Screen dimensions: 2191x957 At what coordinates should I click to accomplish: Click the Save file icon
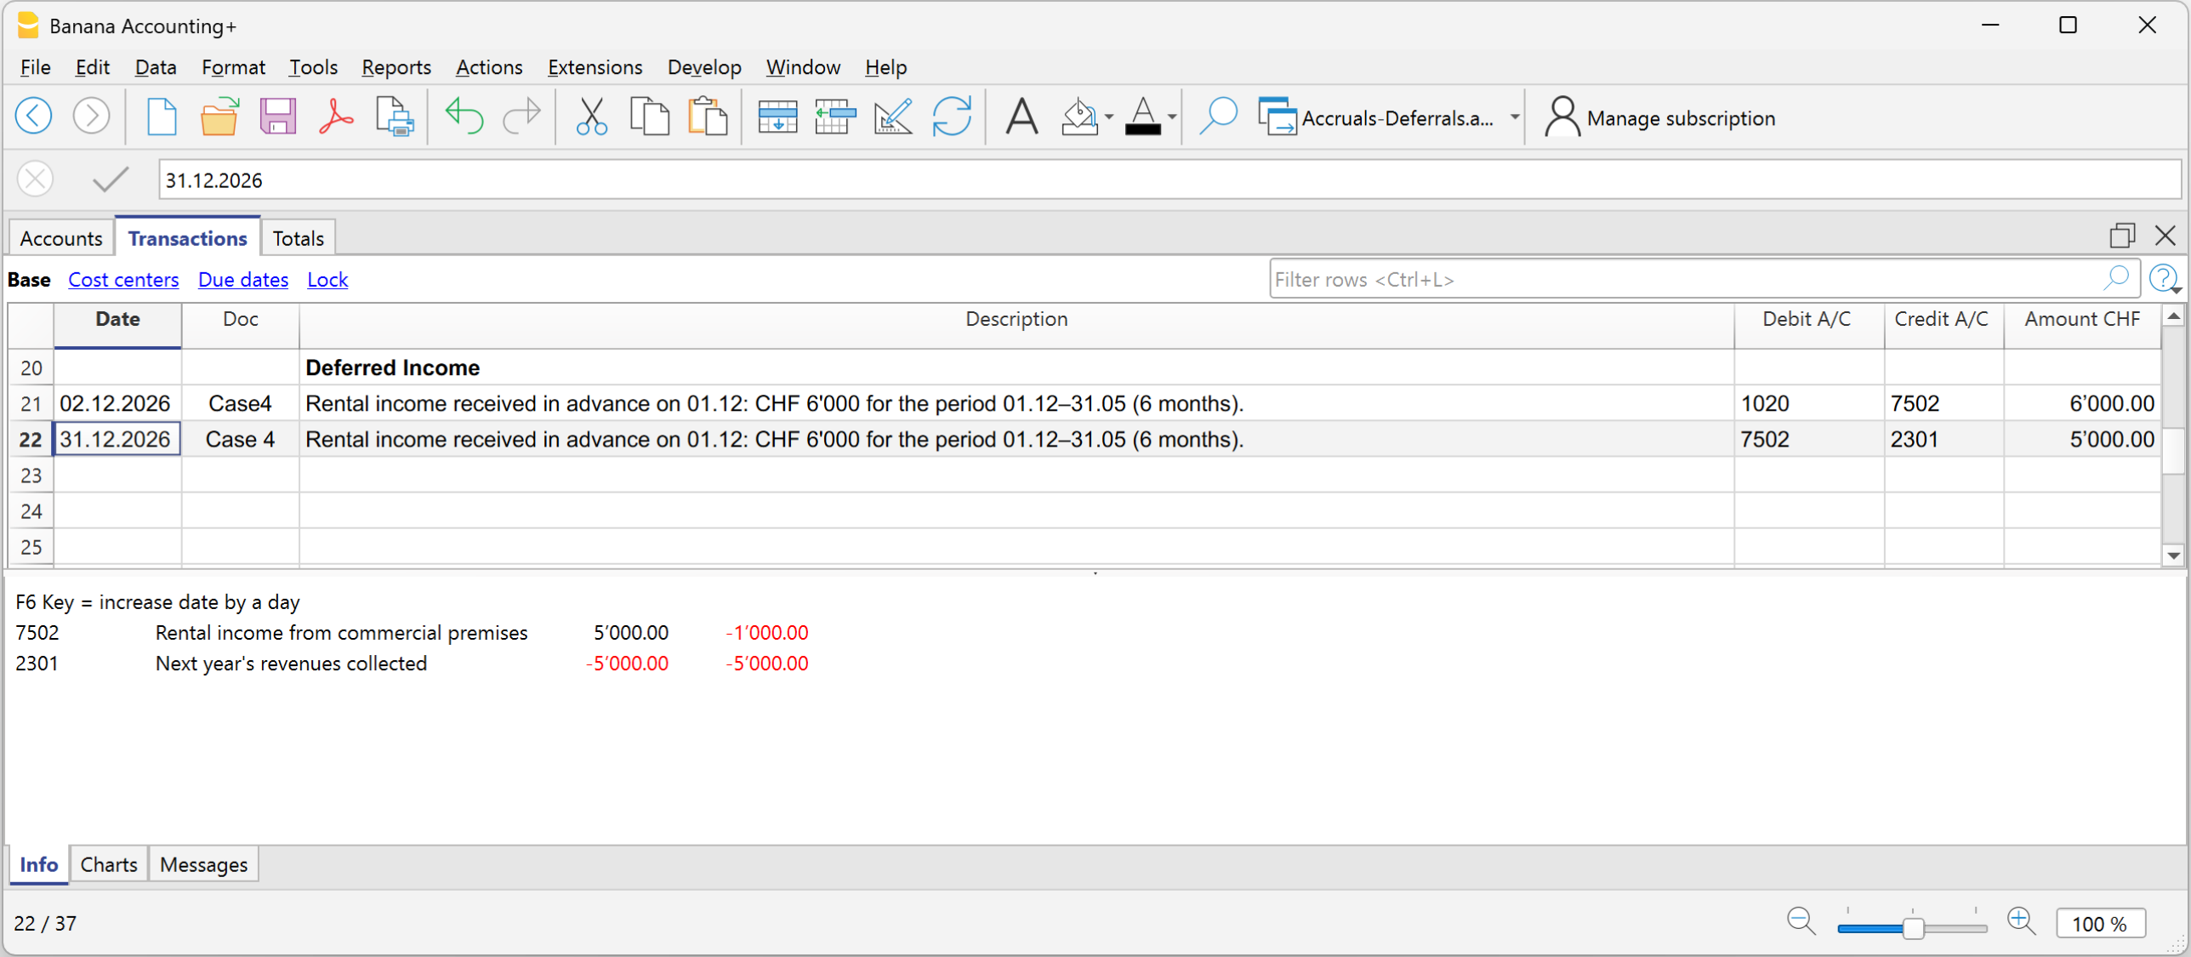tap(277, 117)
